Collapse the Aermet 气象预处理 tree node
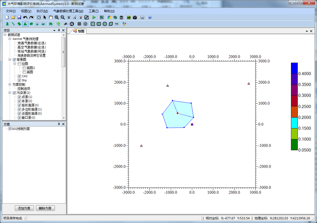The image size is (317, 223). (10, 39)
